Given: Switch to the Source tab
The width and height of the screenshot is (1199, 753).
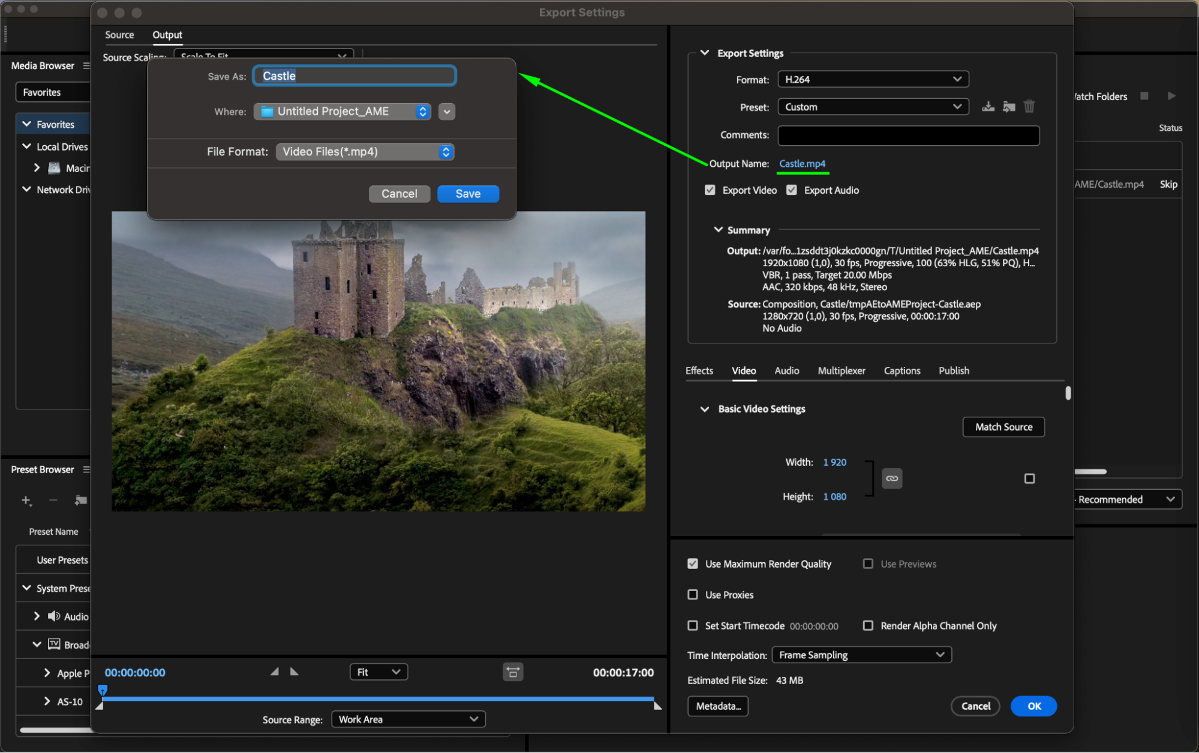Looking at the screenshot, I should (x=119, y=35).
